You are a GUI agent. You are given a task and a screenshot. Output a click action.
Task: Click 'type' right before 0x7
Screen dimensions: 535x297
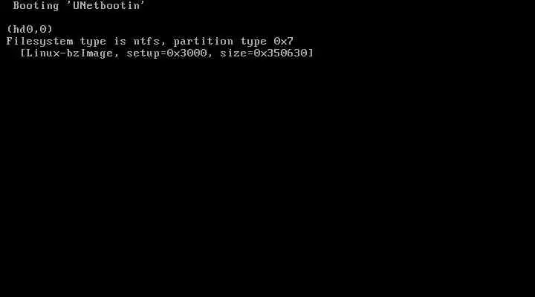(253, 42)
